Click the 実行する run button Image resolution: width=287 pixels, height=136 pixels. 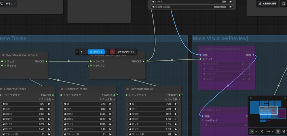click(x=96, y=52)
